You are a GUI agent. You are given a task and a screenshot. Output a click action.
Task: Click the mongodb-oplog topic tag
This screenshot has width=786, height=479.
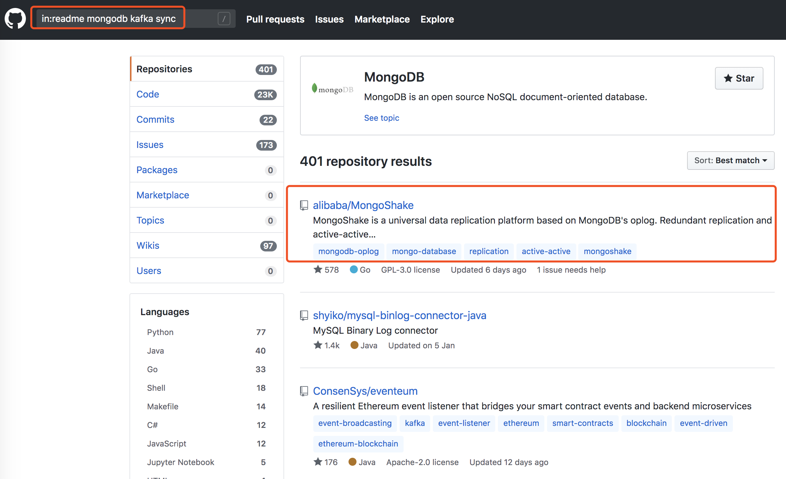tap(349, 251)
